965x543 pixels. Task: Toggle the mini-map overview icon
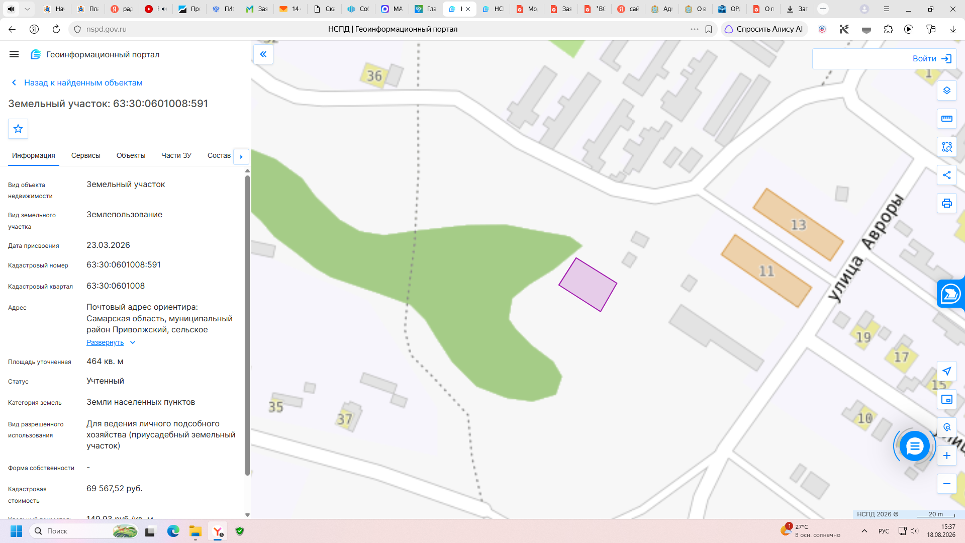[x=947, y=399]
